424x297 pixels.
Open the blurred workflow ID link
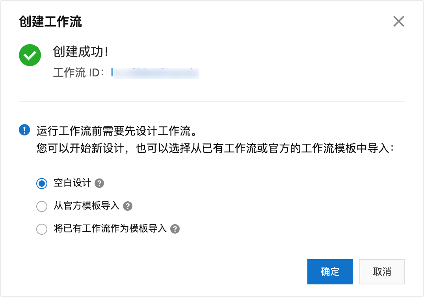(x=156, y=73)
